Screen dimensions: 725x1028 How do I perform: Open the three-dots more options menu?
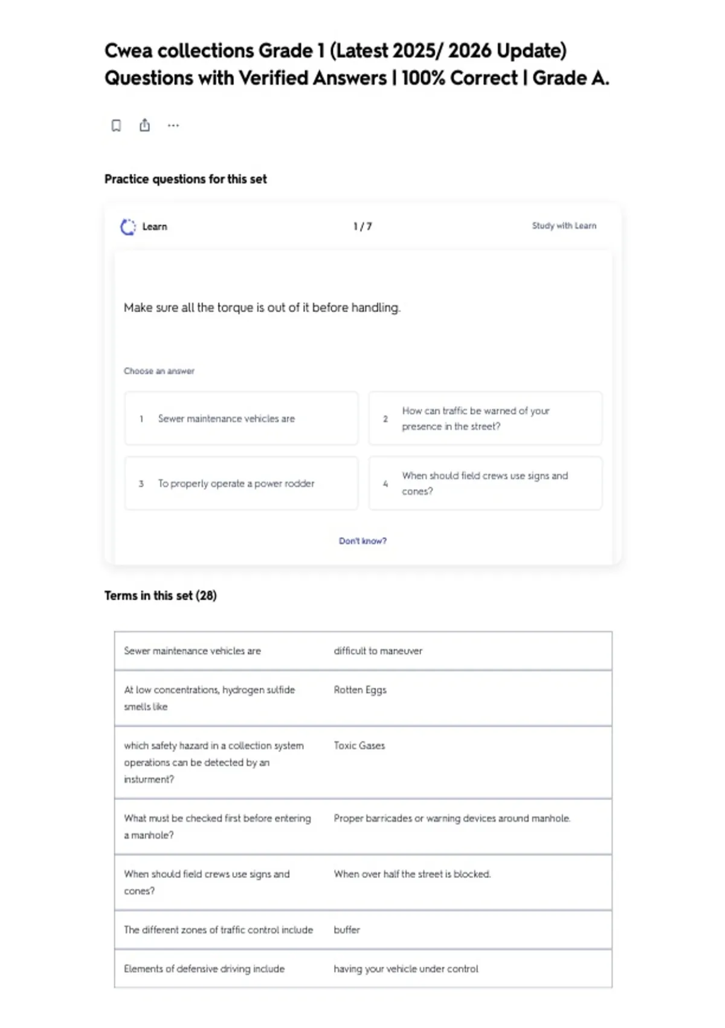click(x=173, y=125)
